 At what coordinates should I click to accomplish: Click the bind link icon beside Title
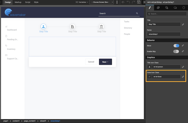[x=183, y=24]
